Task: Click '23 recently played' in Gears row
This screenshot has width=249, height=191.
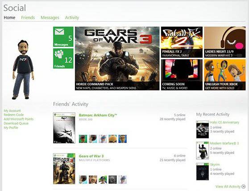Action: point(172,160)
